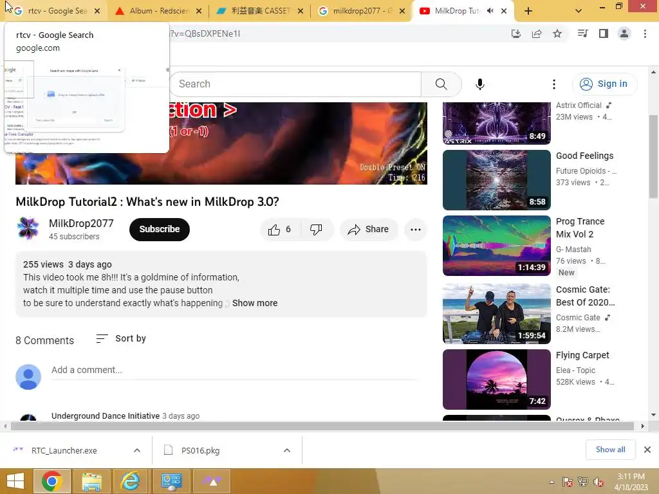Like the video with thumbs up

280,230
